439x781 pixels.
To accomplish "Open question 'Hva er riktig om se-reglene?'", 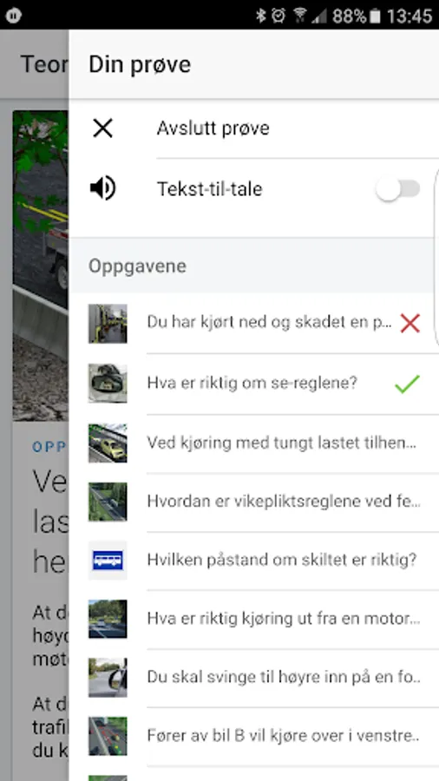I will 254,384.
